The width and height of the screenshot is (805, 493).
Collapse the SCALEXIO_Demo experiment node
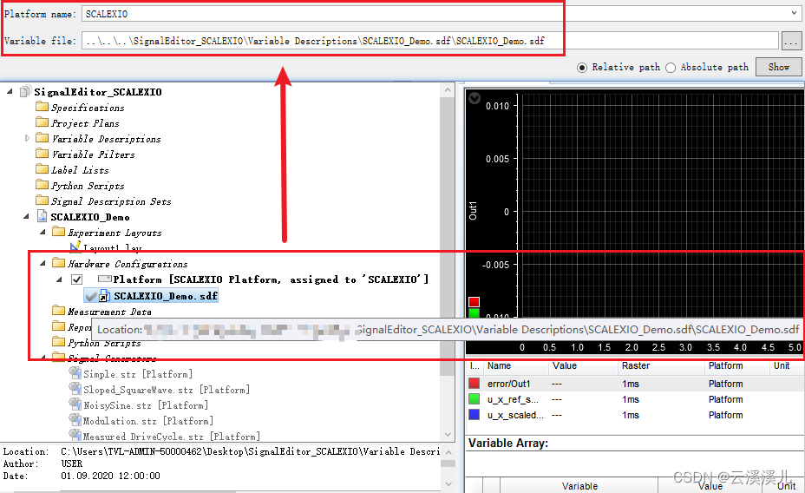point(26,217)
